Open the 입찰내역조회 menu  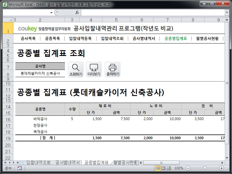[112, 39]
